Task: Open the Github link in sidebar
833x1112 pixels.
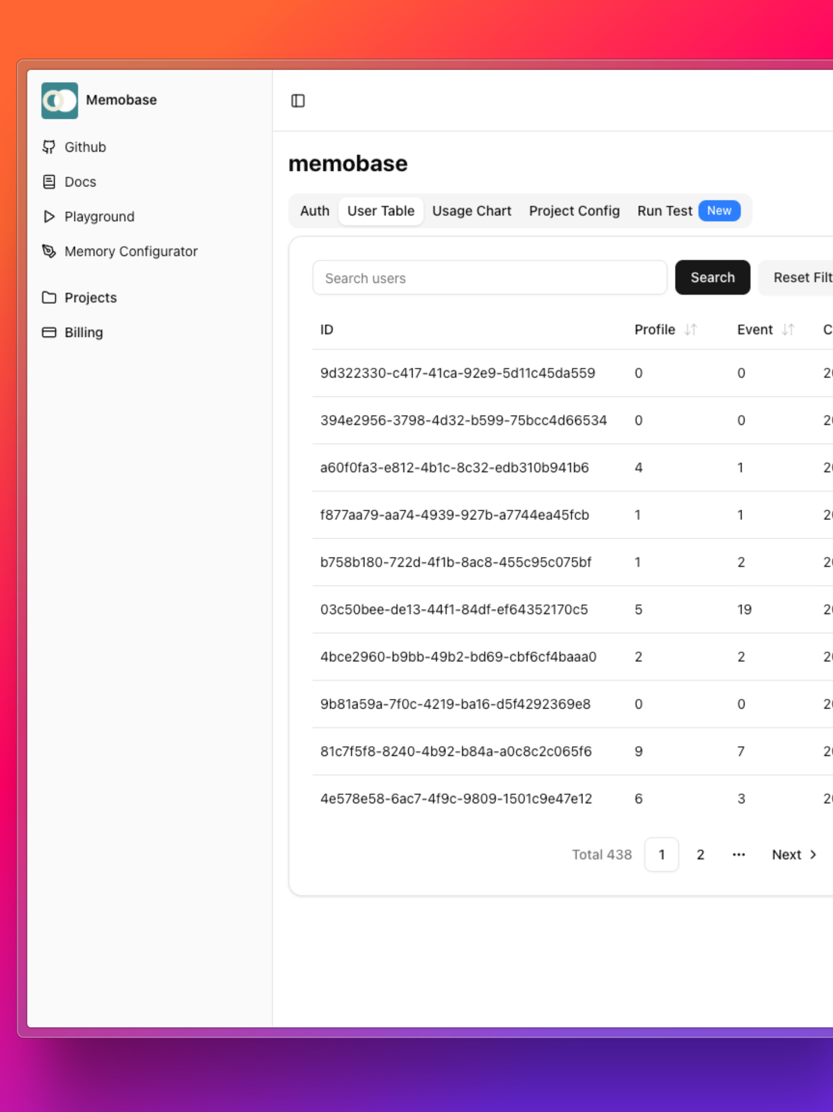Action: tap(85, 147)
